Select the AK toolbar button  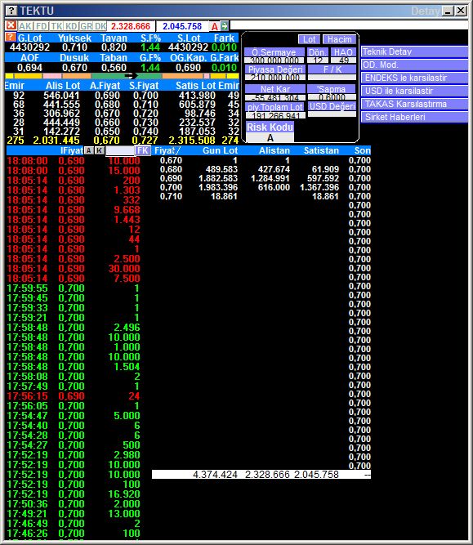pos(25,26)
